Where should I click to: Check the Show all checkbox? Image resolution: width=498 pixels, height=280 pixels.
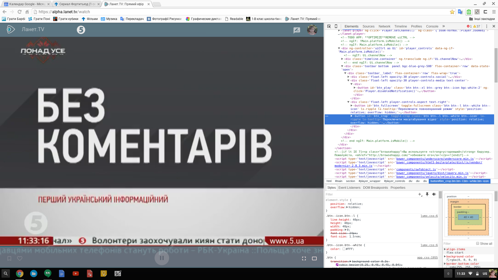coord(478,243)
